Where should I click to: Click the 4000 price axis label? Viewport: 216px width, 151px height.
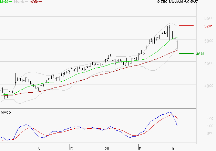click(x=209, y=86)
